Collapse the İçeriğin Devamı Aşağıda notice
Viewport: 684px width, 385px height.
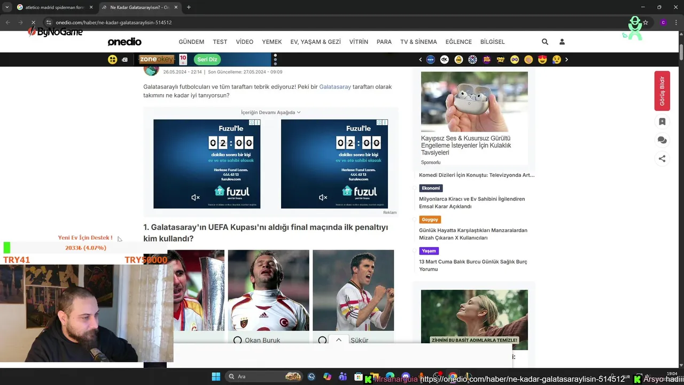[x=271, y=112]
